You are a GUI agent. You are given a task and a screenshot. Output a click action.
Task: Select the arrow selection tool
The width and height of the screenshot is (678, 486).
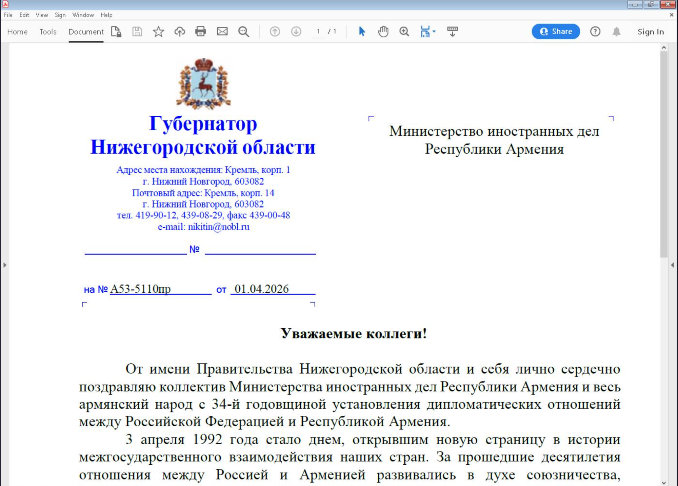[362, 32]
